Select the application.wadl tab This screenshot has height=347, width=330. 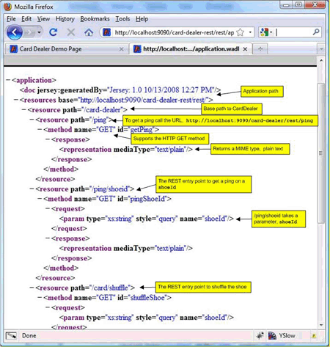coord(191,49)
